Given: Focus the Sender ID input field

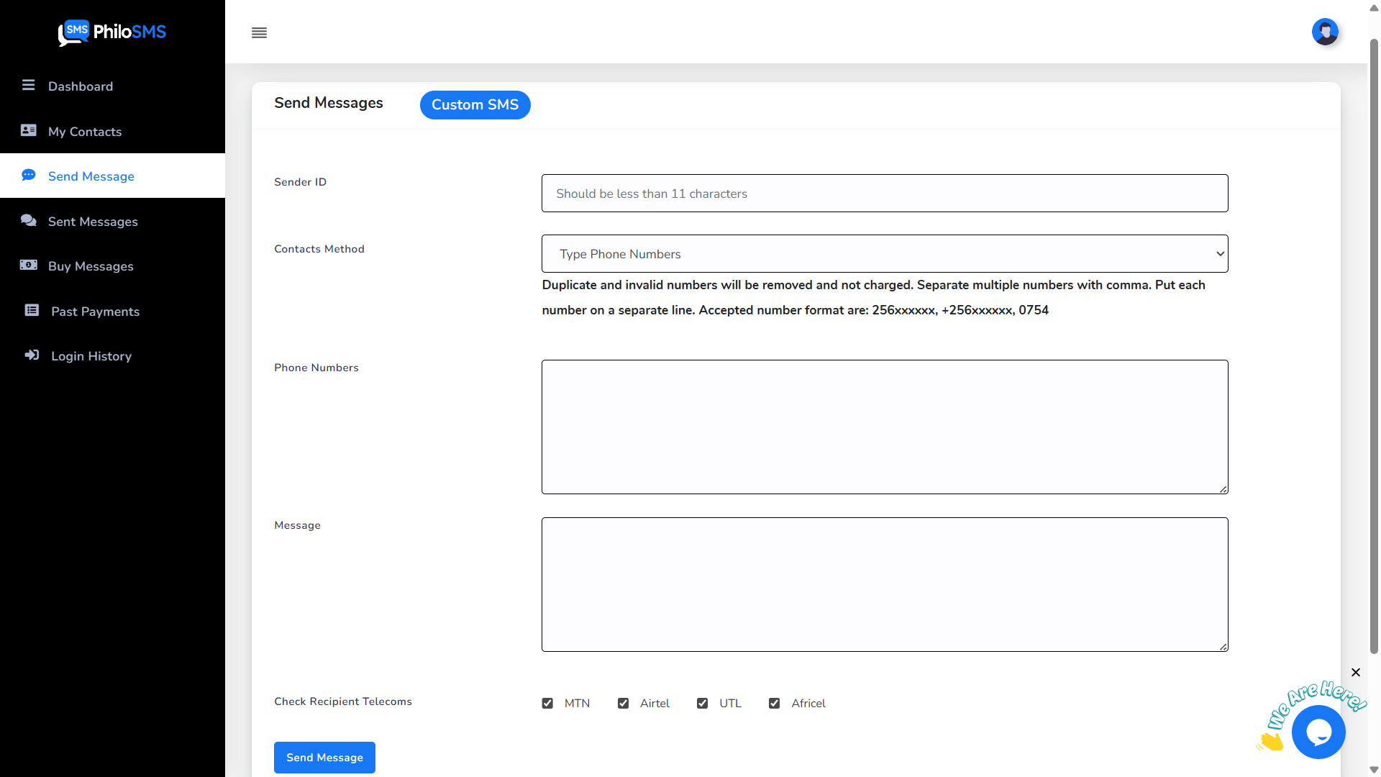Looking at the screenshot, I should coord(884,194).
